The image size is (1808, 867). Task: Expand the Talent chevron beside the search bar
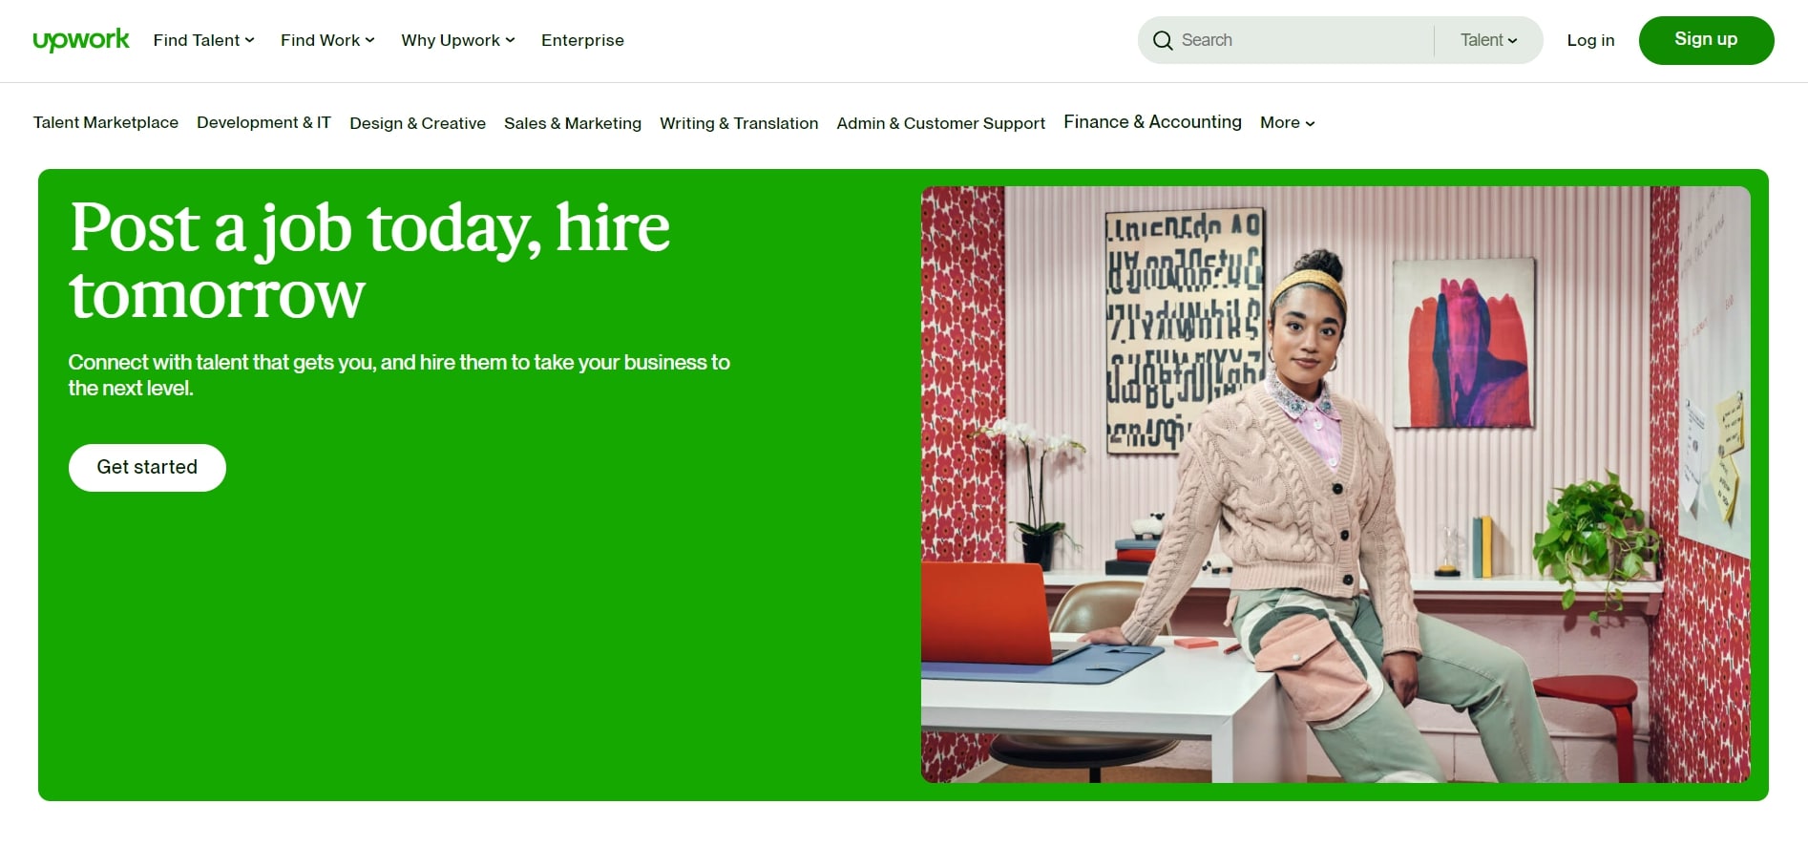point(1513,40)
